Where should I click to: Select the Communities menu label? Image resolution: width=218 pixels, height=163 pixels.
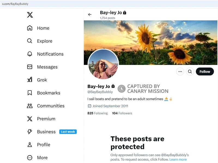pos(51,106)
